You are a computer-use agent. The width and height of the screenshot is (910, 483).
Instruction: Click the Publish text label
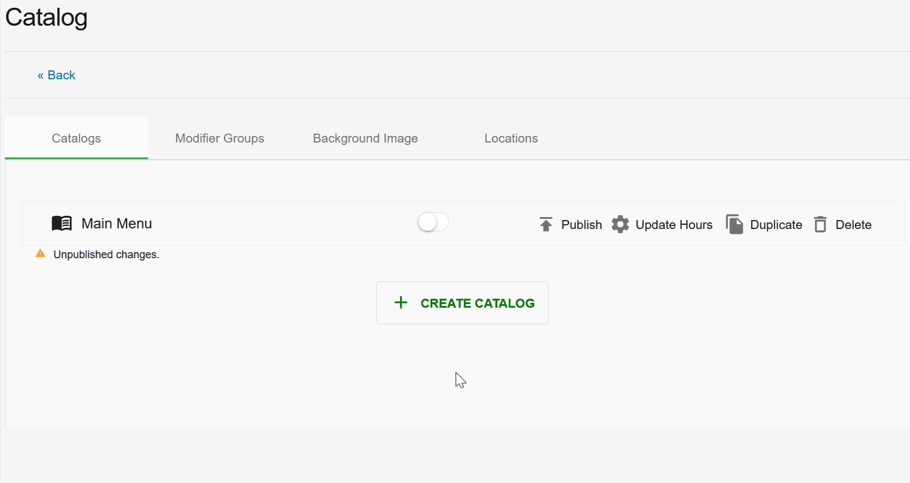[582, 225]
